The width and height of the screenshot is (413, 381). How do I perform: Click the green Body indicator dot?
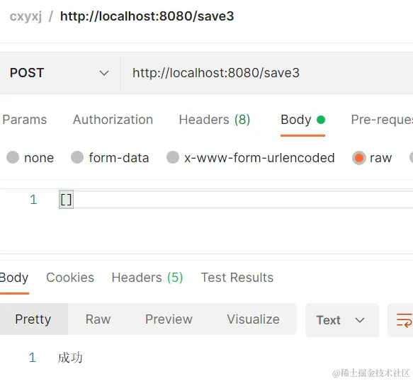[x=321, y=120]
